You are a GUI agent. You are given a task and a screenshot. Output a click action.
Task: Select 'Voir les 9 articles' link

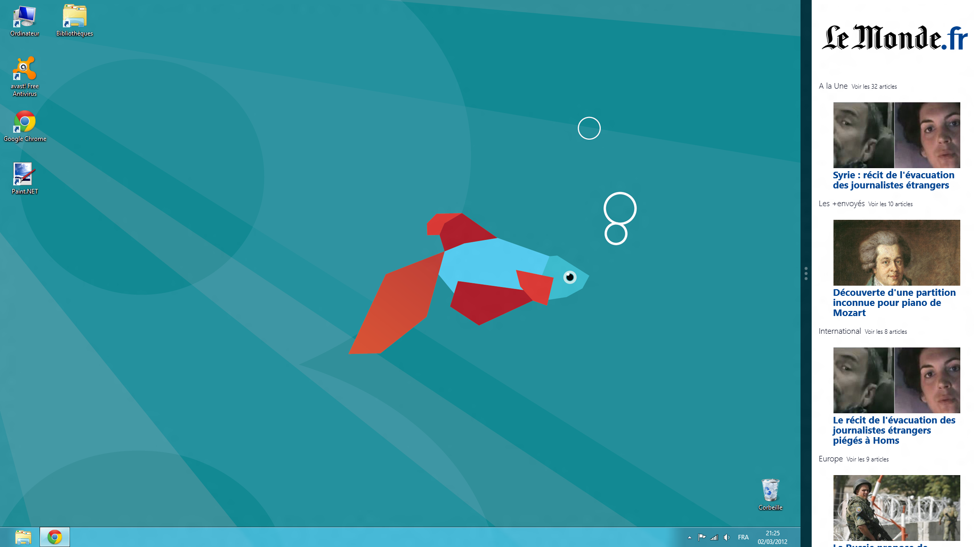click(867, 459)
